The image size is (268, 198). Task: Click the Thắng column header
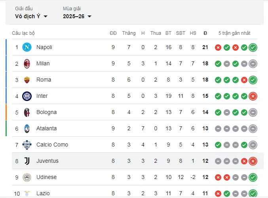[129, 33]
